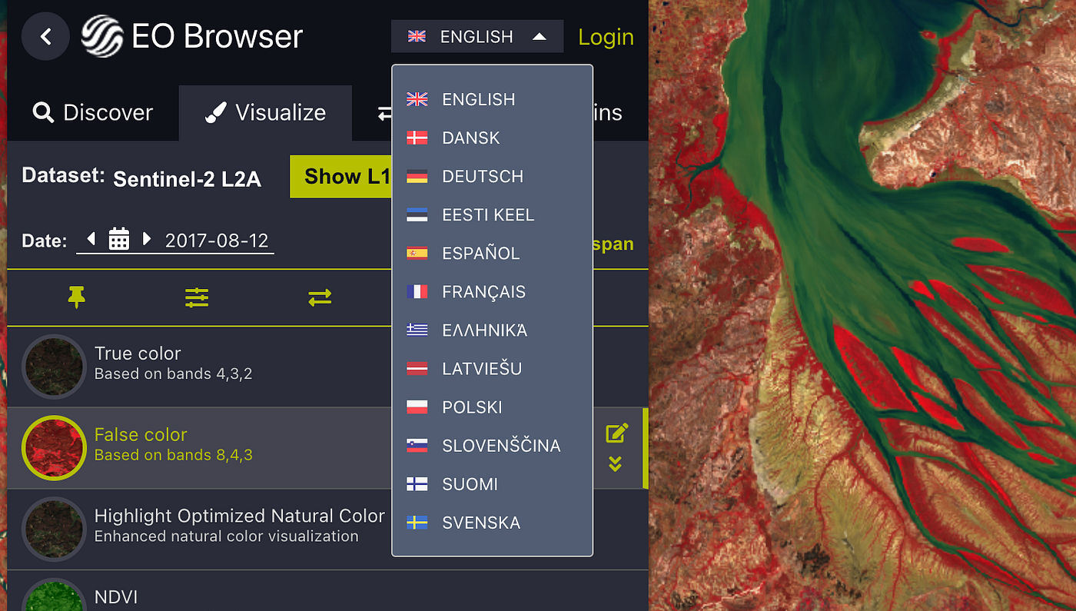This screenshot has width=1076, height=611.
Task: Click the Highlight Optimized Natural Color thumbnail
Action: click(54, 530)
